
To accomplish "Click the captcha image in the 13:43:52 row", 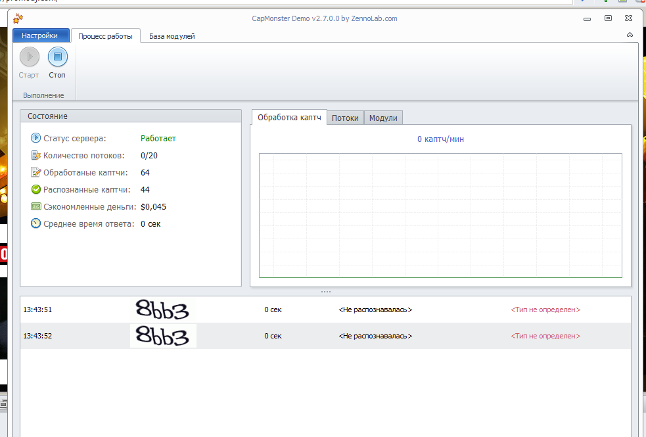I will coord(163,336).
